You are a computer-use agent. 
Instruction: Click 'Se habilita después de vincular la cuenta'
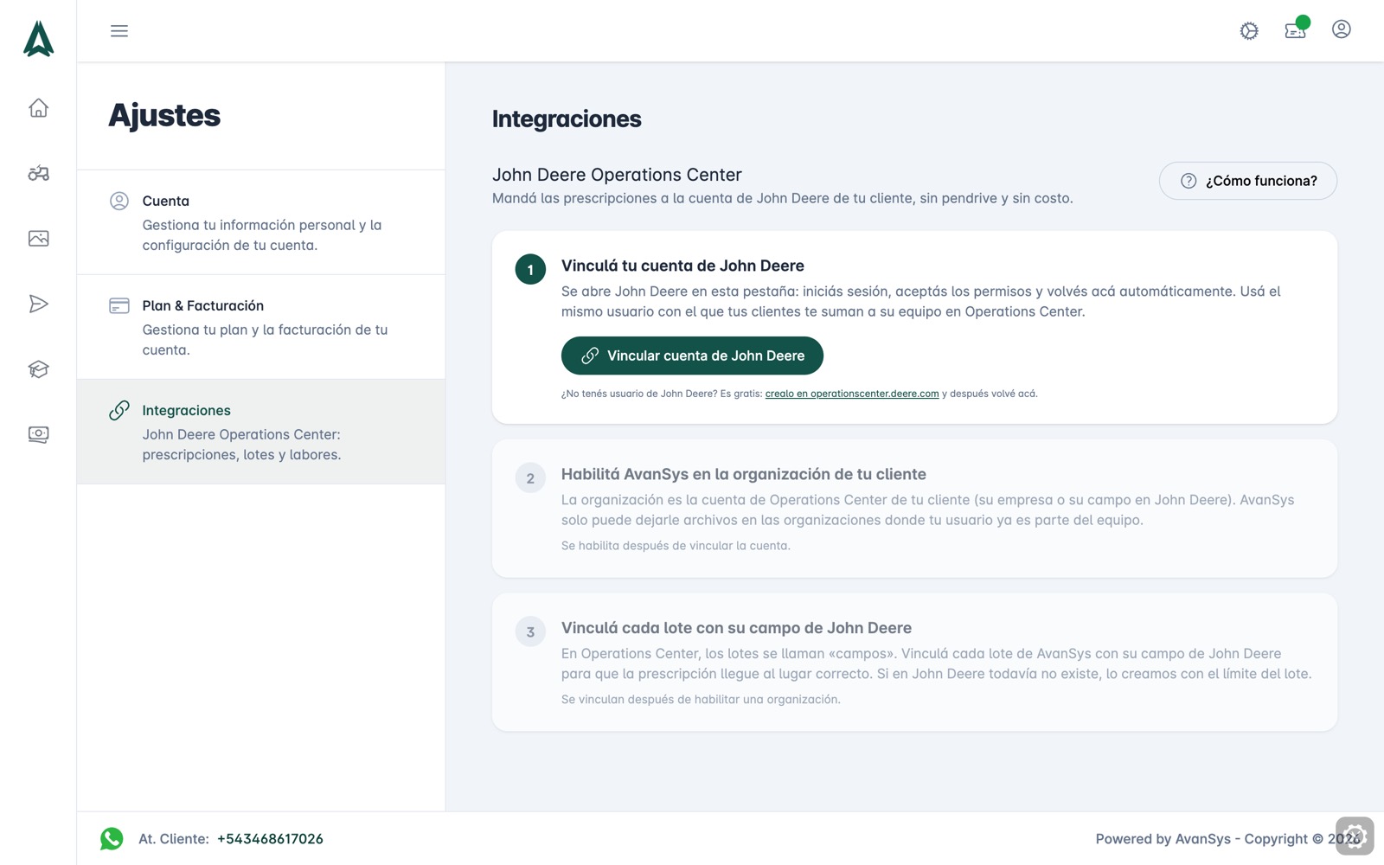(676, 546)
